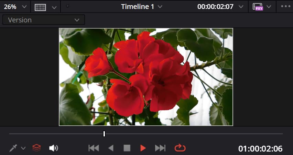Open the Version dropdown
293x155 pixels.
coord(44,20)
